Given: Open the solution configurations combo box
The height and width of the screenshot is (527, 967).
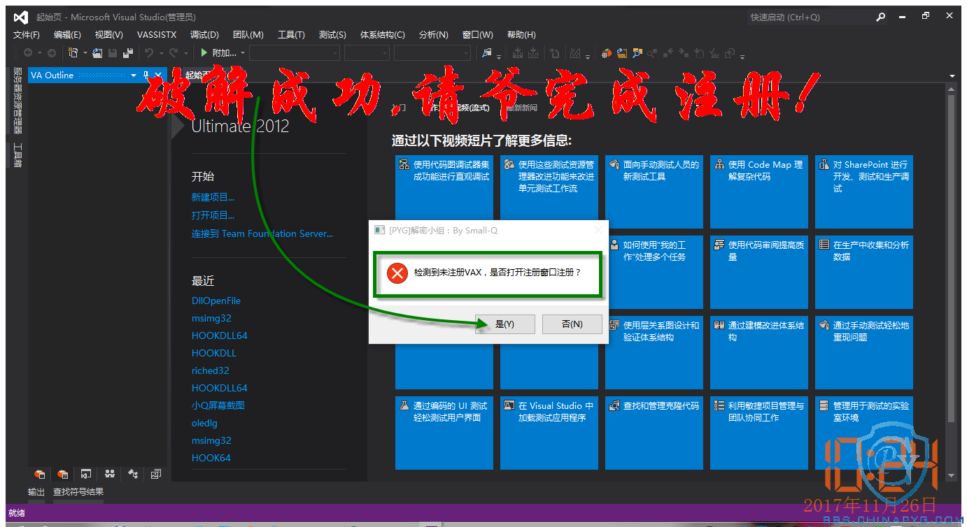Looking at the screenshot, I should click(295, 52).
